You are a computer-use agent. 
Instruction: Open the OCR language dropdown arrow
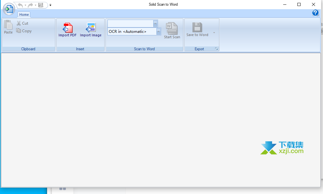[x=159, y=32]
